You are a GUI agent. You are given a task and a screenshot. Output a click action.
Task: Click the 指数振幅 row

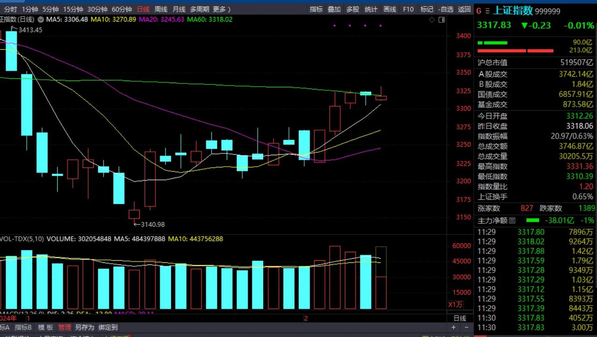point(535,136)
